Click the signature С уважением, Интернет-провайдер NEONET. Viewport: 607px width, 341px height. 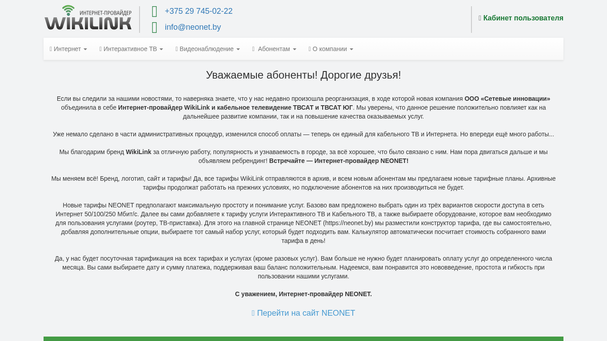[x=303, y=294]
